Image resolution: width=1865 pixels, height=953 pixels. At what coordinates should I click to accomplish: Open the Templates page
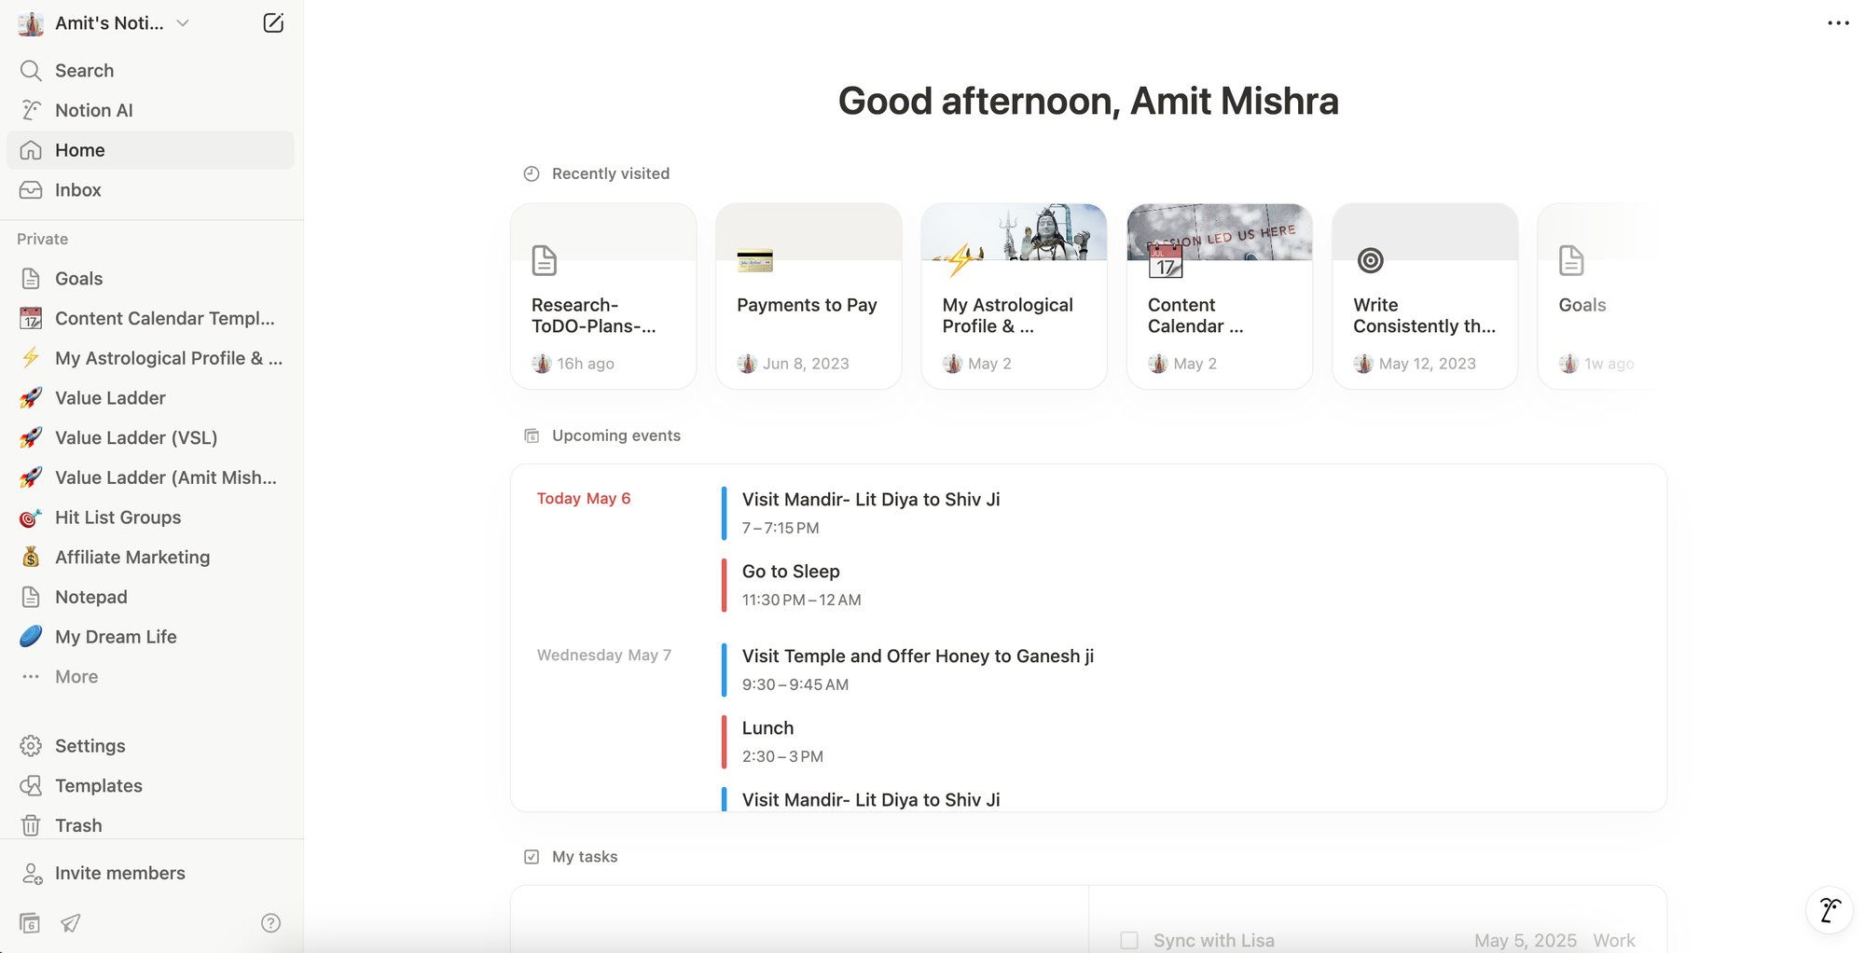(98, 786)
